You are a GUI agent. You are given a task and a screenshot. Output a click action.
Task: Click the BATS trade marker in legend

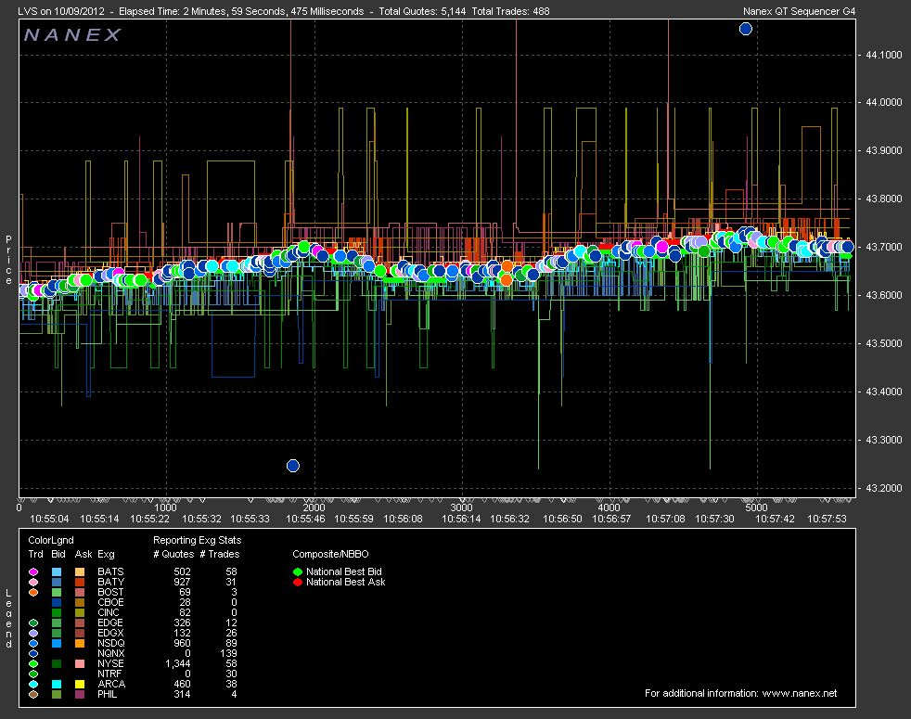(x=33, y=571)
